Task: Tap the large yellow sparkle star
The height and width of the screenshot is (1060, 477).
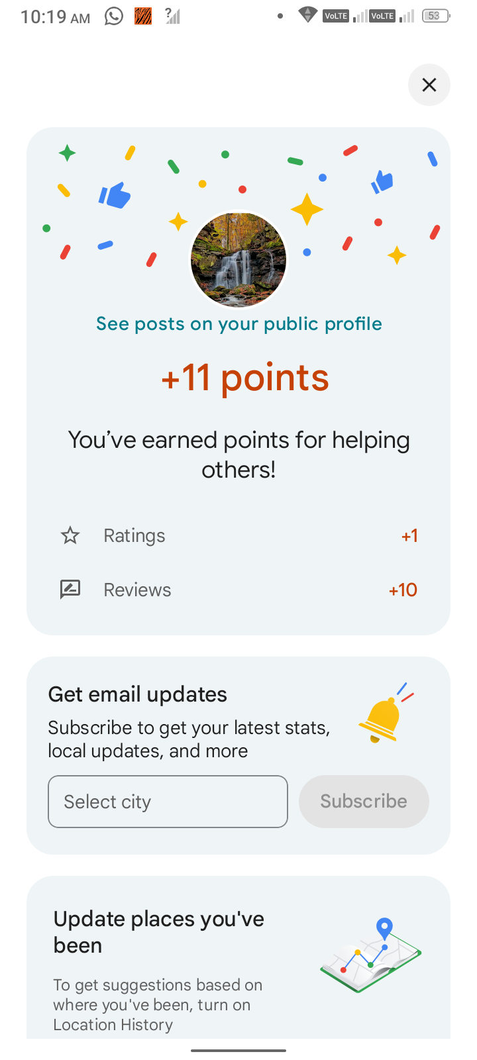Action: pyautogui.click(x=307, y=209)
